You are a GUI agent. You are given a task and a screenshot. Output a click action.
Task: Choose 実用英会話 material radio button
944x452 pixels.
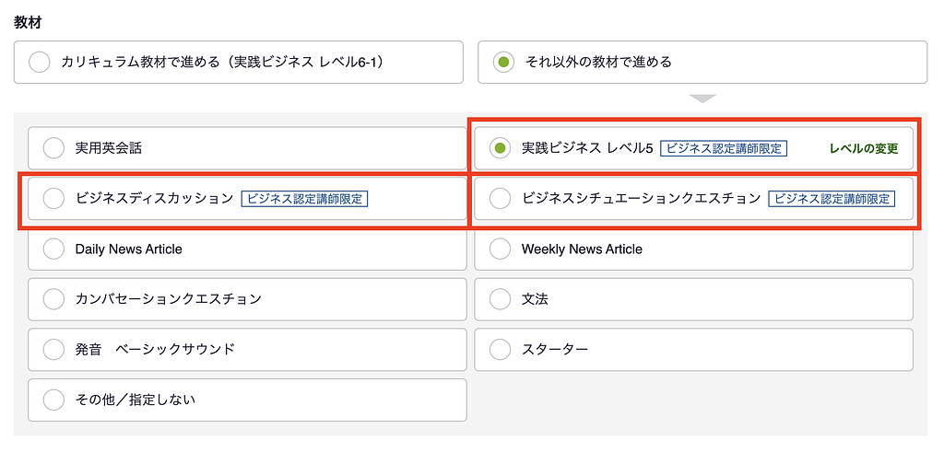pyautogui.click(x=53, y=147)
